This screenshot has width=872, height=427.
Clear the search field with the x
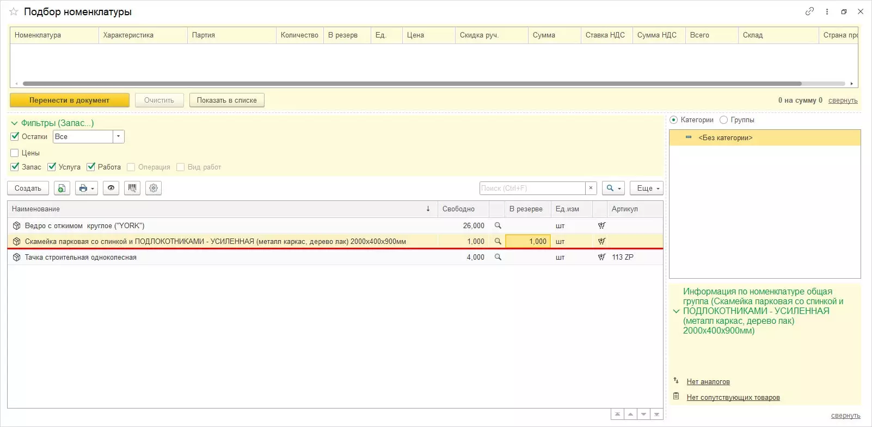click(591, 188)
